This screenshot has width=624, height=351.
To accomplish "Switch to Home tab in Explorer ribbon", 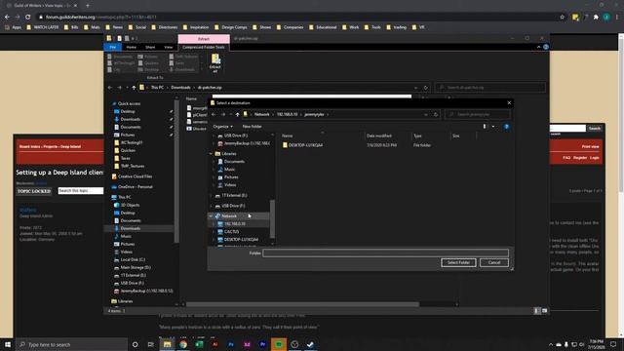I will [x=131, y=47].
